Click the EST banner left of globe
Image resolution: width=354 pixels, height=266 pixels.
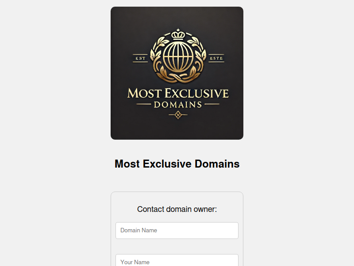(x=140, y=59)
